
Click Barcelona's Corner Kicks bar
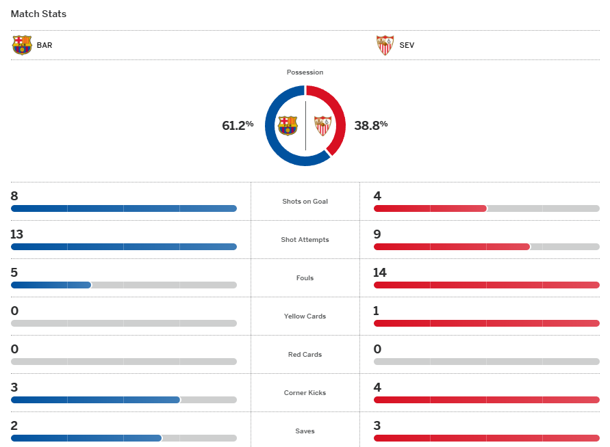pyautogui.click(x=123, y=400)
